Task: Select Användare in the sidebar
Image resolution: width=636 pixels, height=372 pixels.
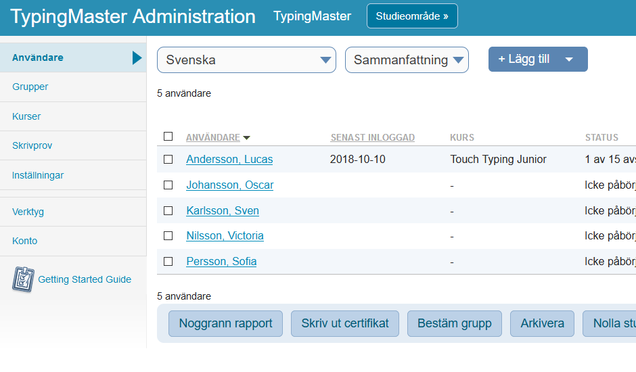Action: (x=73, y=57)
